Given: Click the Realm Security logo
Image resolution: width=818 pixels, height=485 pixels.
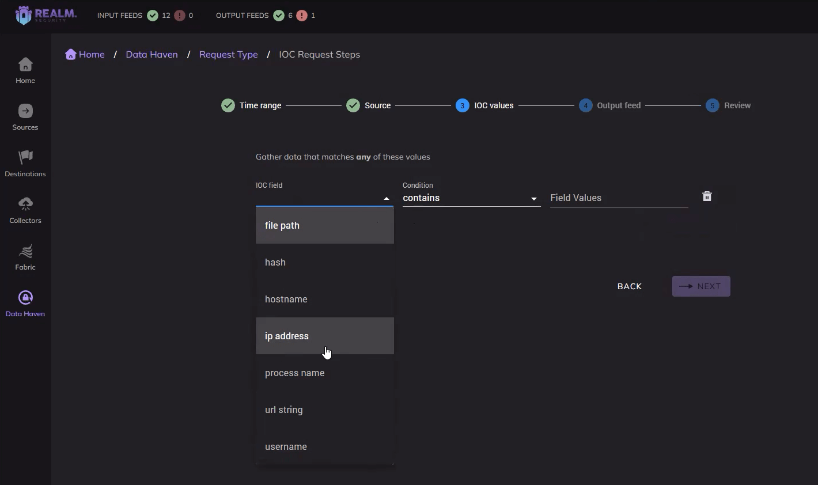Looking at the screenshot, I should tap(44, 16).
